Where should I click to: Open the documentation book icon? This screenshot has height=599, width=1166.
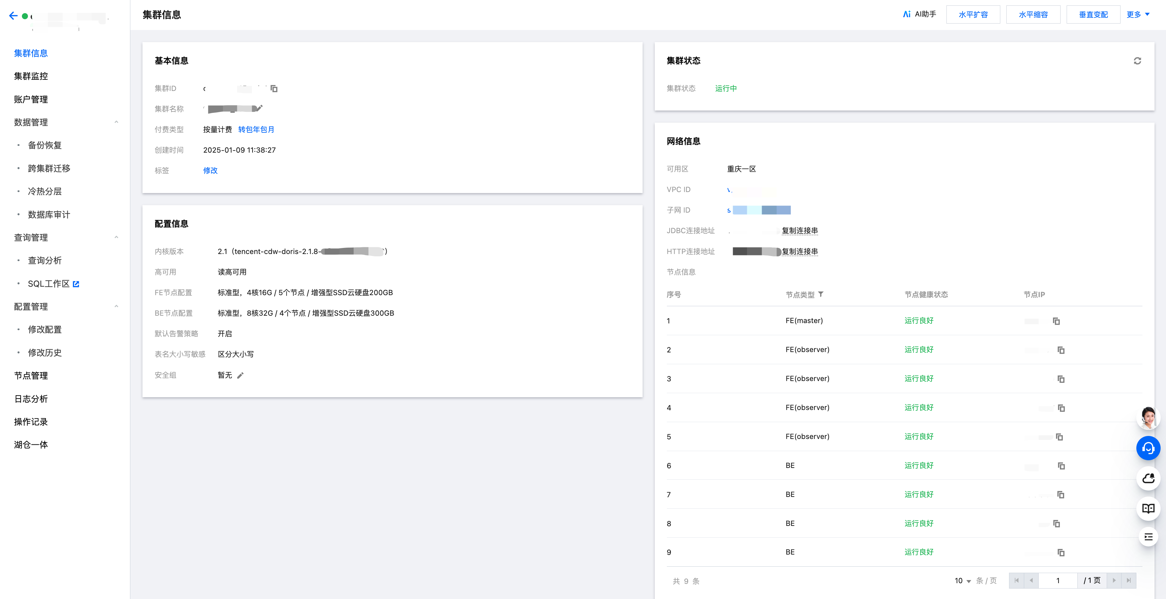(x=1148, y=508)
